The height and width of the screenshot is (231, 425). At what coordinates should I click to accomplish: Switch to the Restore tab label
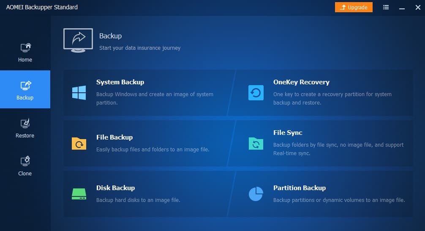pyautogui.click(x=25, y=135)
